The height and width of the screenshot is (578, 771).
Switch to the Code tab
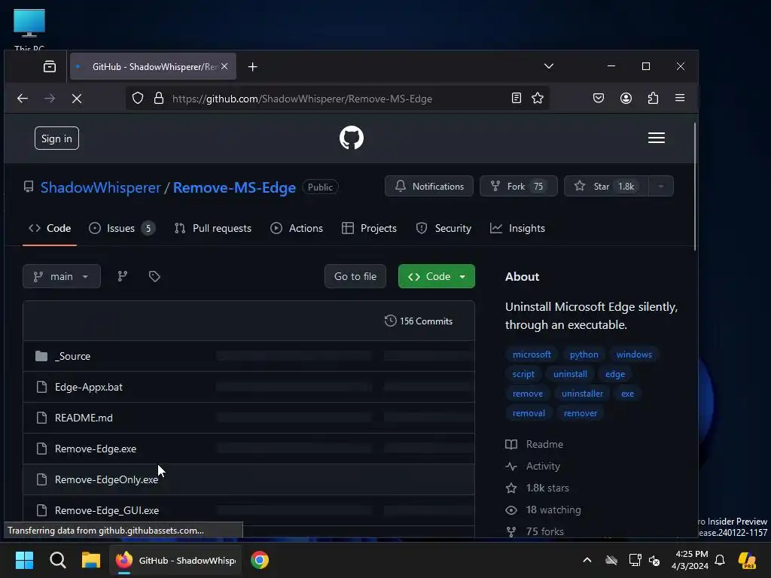[50, 229]
